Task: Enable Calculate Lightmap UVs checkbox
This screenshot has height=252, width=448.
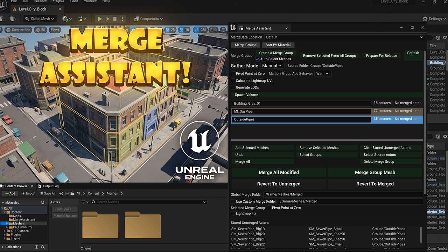Action: (x=233, y=81)
